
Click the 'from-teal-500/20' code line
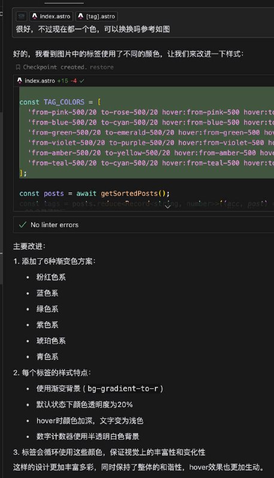tap(151, 163)
